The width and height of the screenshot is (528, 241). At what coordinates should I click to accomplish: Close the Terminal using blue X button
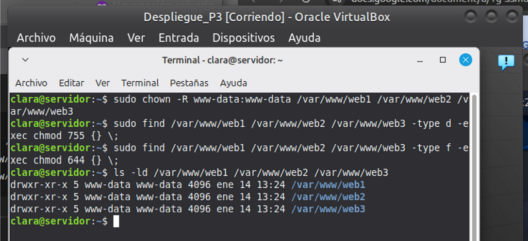tap(465, 60)
